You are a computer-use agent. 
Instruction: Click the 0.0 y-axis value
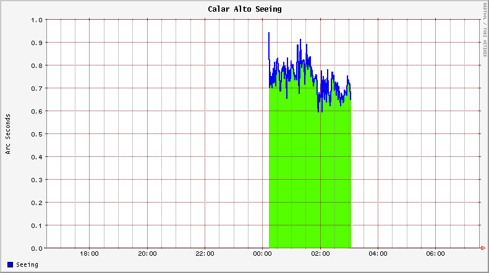[36, 248]
